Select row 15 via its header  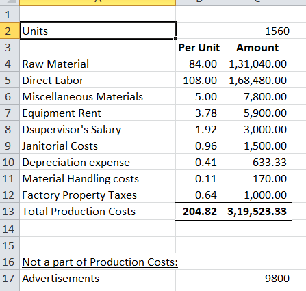point(10,245)
